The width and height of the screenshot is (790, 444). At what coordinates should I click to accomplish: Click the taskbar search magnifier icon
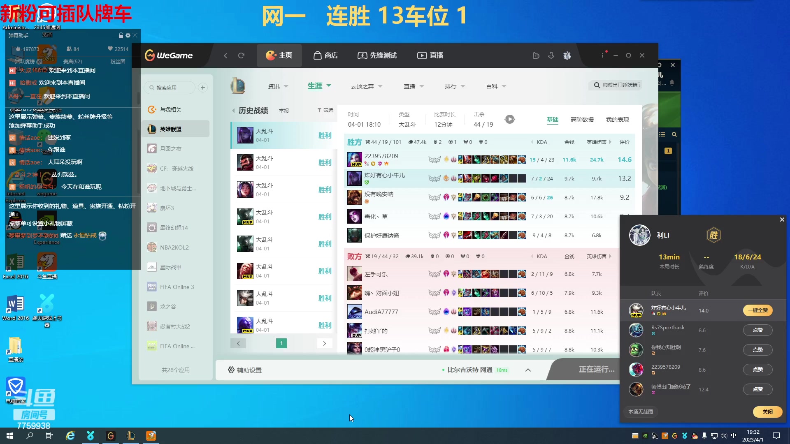(30, 436)
